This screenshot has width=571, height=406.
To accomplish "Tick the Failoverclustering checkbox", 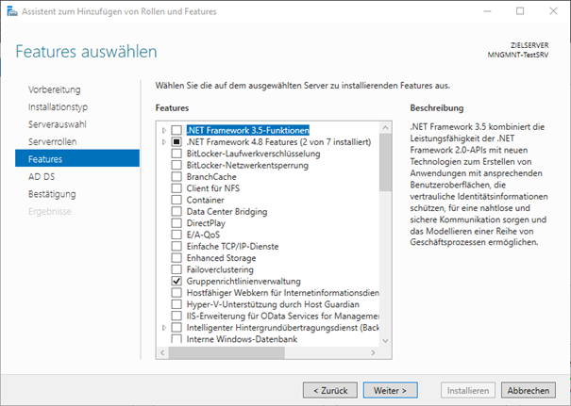I will pos(176,268).
